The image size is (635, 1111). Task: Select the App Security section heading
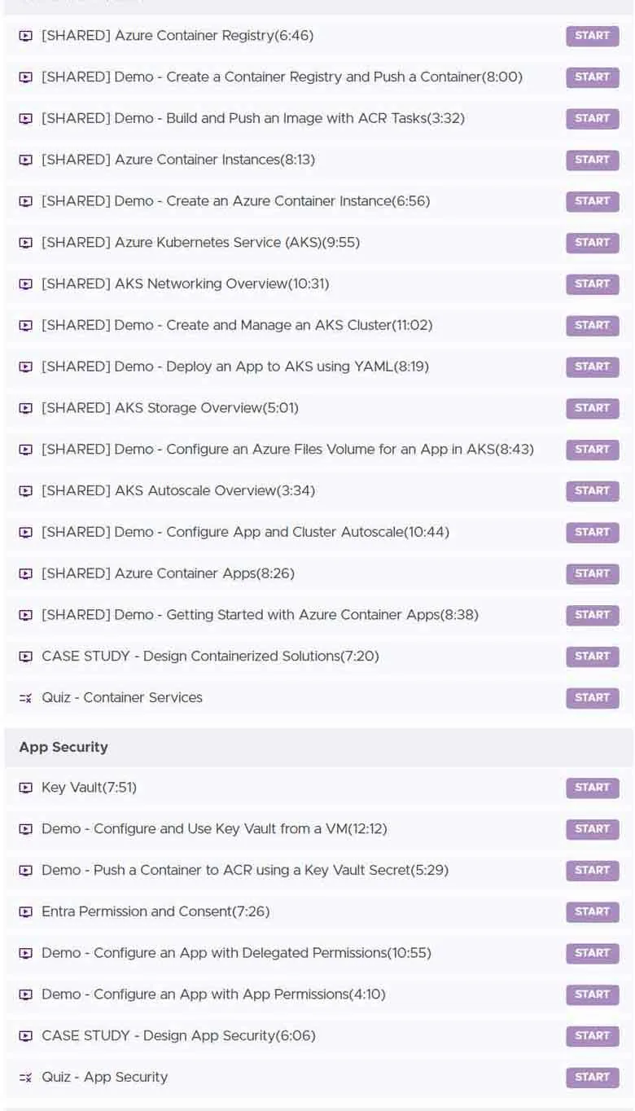pos(63,748)
